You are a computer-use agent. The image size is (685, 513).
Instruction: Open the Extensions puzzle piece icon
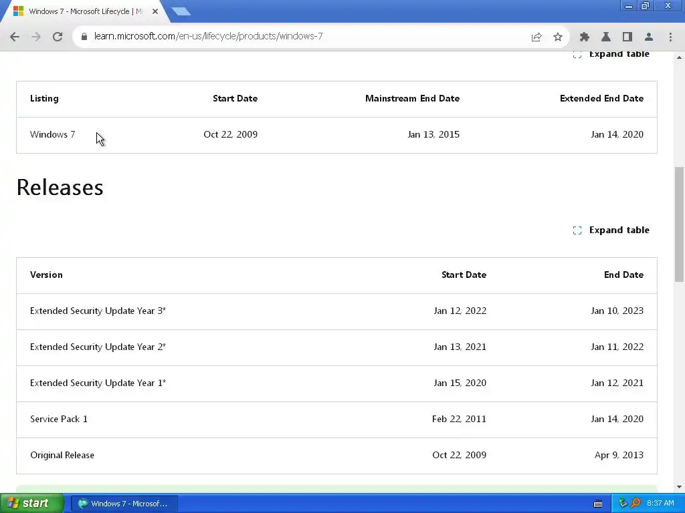pos(585,37)
